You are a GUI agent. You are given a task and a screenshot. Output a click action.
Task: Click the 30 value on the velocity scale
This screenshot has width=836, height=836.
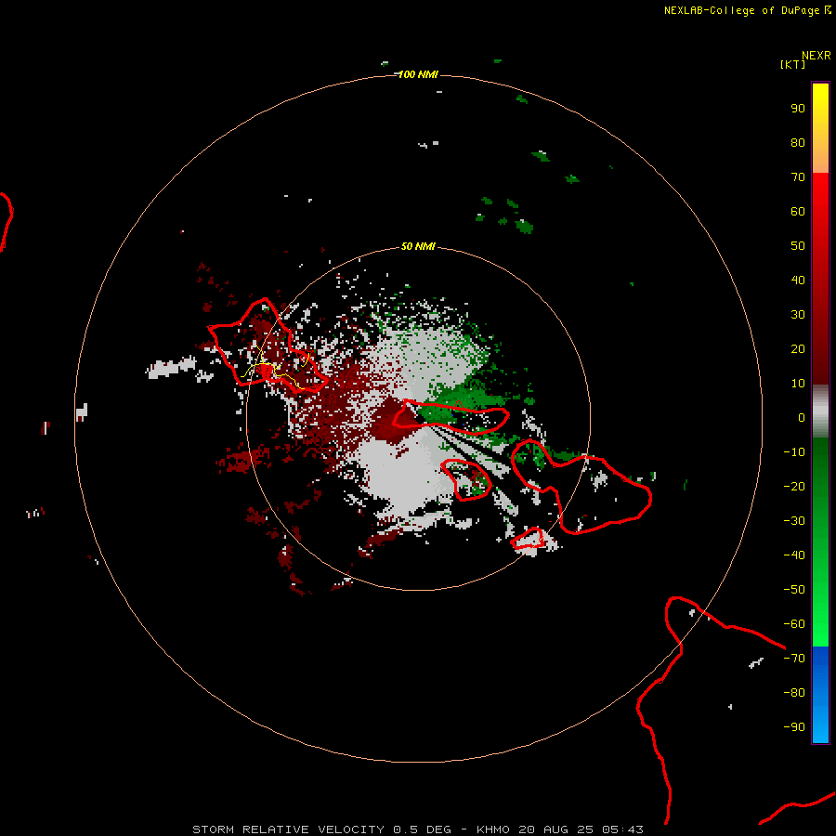point(798,315)
